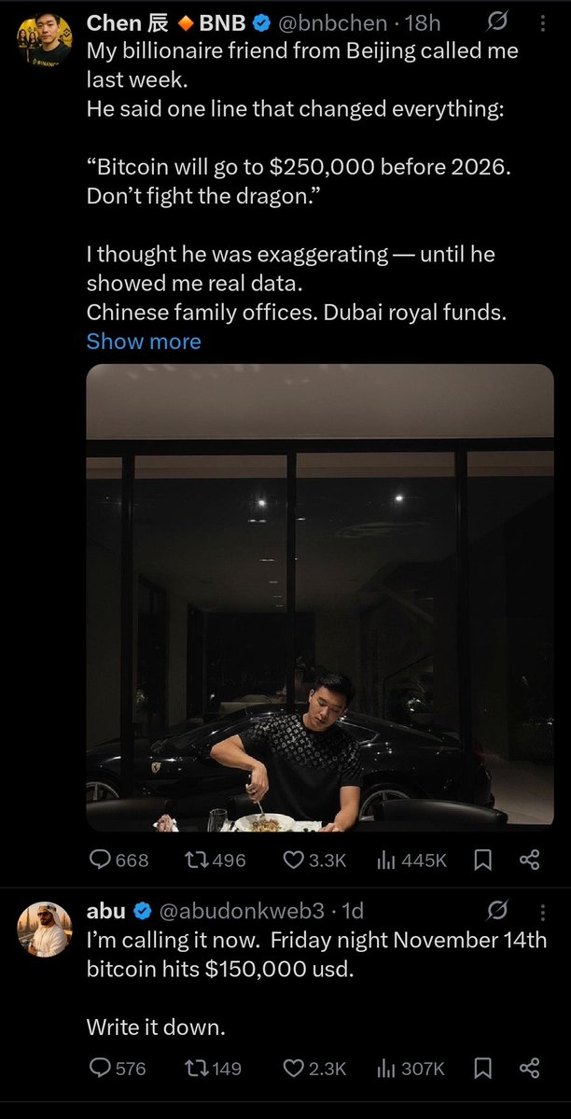Image resolution: width=571 pixels, height=1119 pixels.
Task: Visit the @abudonkweb3 handle
Action: [241, 911]
